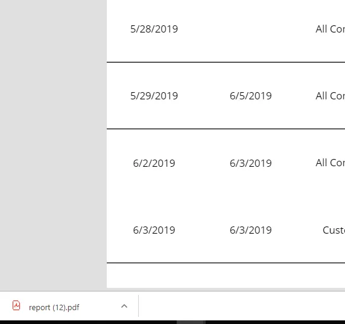Click the highlighted taskbar item at bottom
The image size is (345, 324).
pos(191,322)
